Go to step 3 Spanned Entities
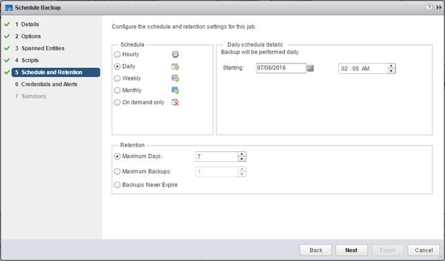 40,48
